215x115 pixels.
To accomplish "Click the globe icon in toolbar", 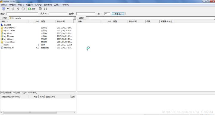I will [x=23, y=9].
